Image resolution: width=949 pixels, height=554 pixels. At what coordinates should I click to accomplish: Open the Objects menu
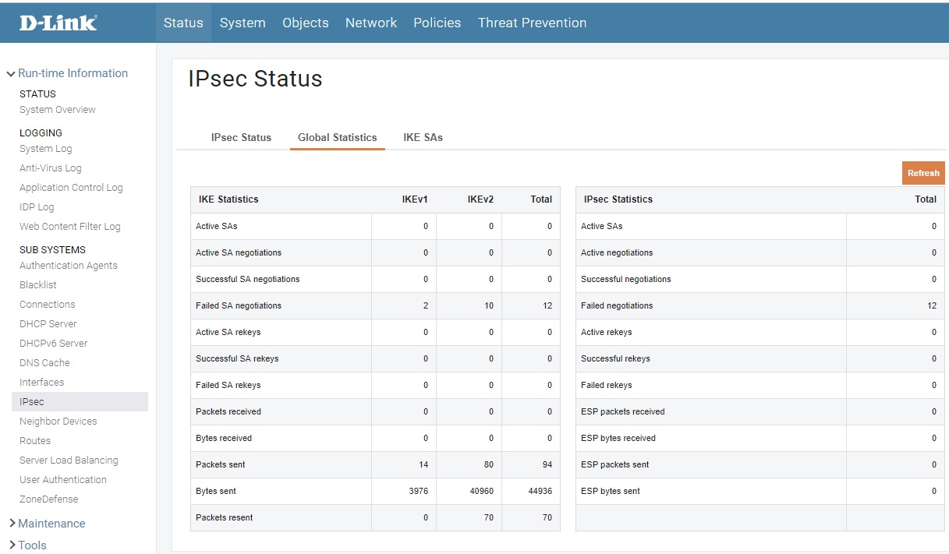pyautogui.click(x=305, y=23)
